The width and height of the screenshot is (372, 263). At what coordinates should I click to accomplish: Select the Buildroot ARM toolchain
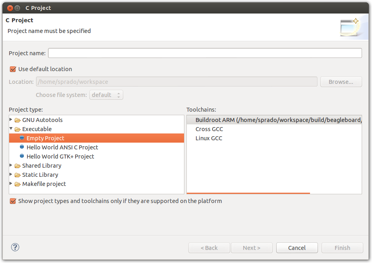(274, 120)
